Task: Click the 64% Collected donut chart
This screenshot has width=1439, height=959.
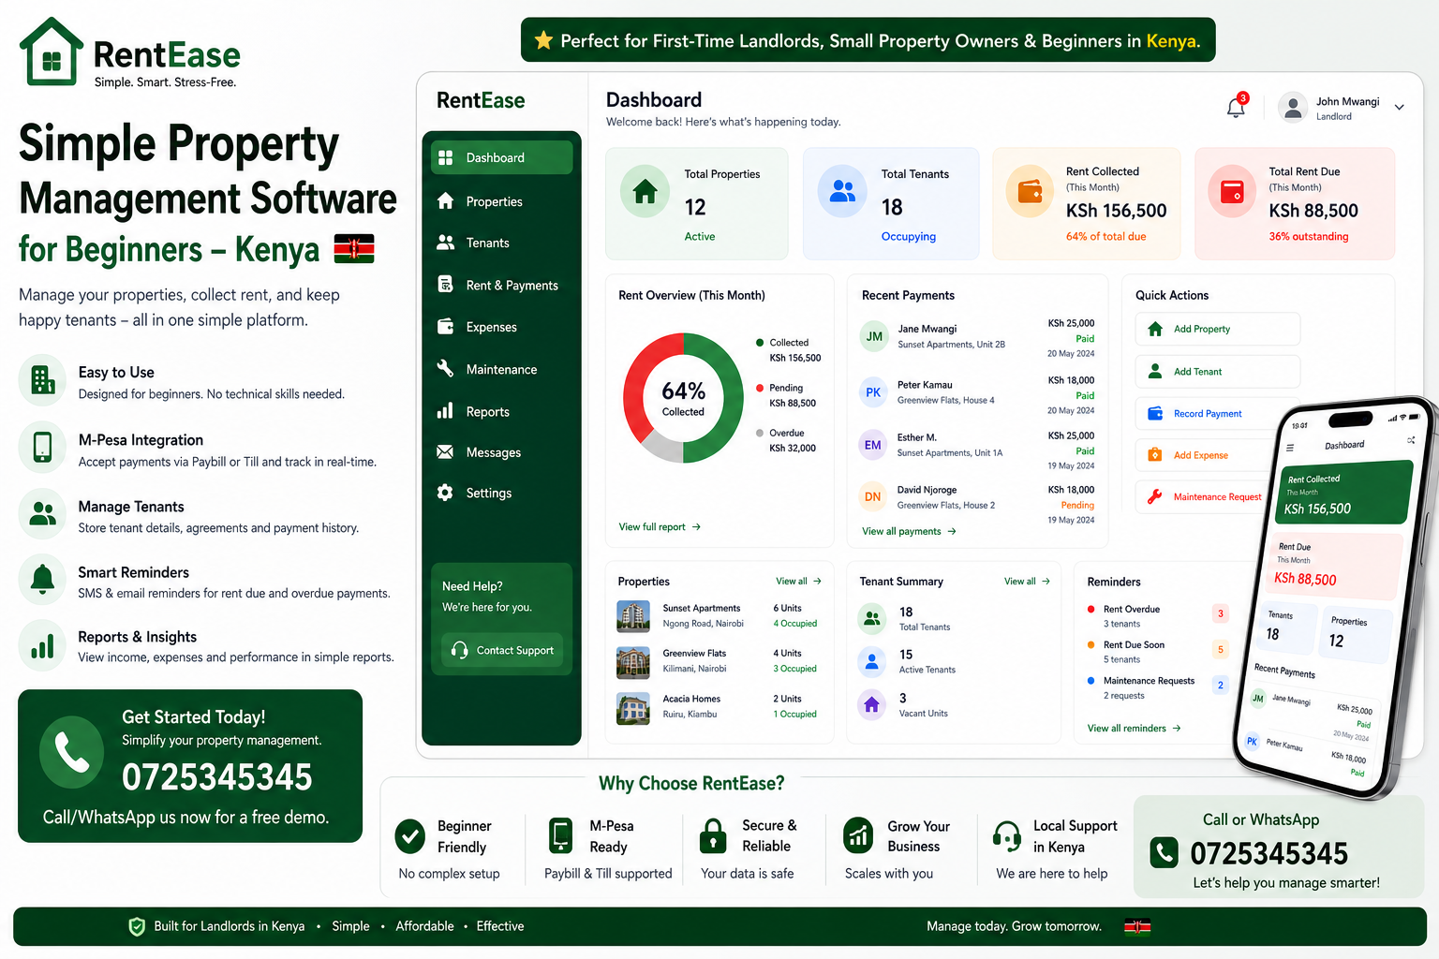Action: click(x=684, y=398)
